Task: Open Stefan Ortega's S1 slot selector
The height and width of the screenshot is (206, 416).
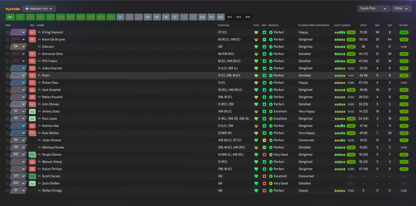Action: click(x=18, y=191)
